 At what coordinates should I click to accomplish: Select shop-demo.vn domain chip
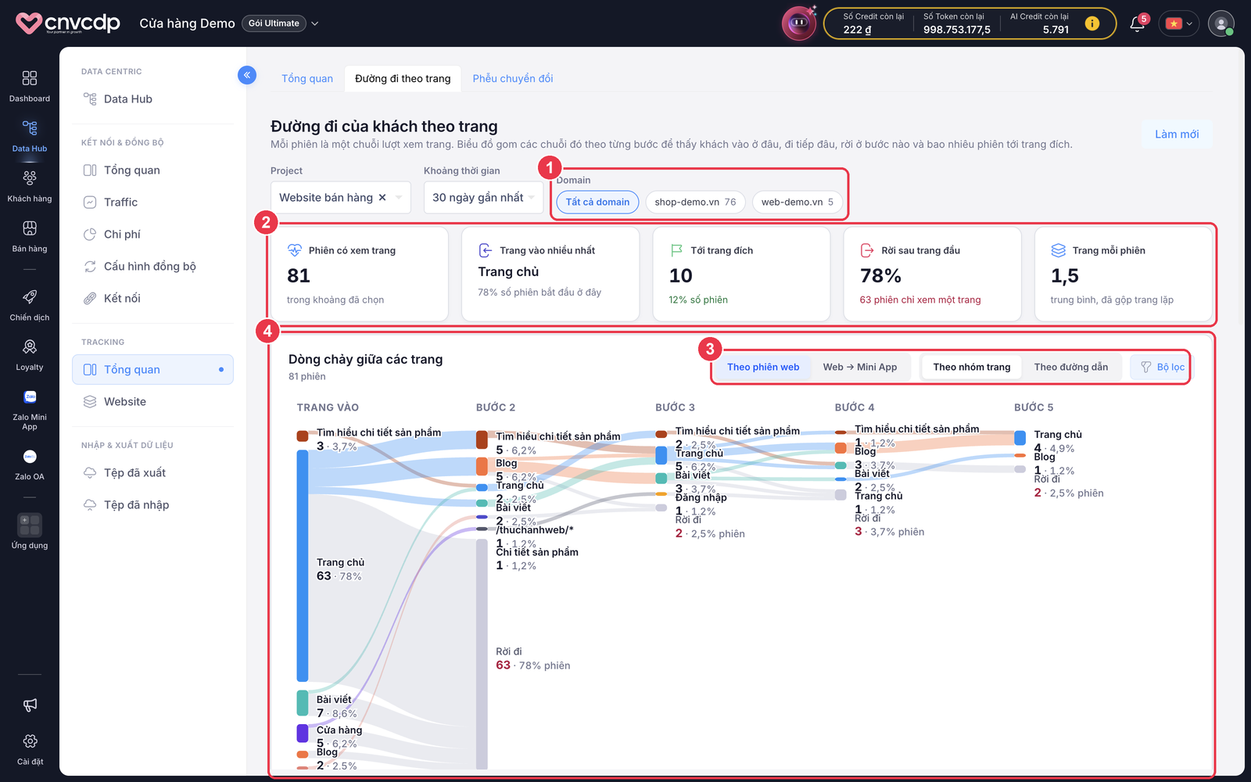click(695, 202)
